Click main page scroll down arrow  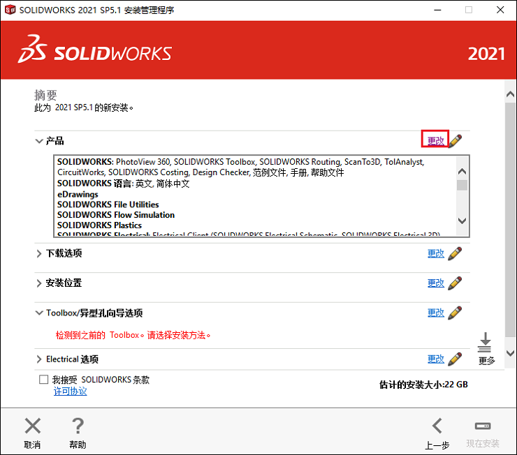pyautogui.click(x=510, y=353)
